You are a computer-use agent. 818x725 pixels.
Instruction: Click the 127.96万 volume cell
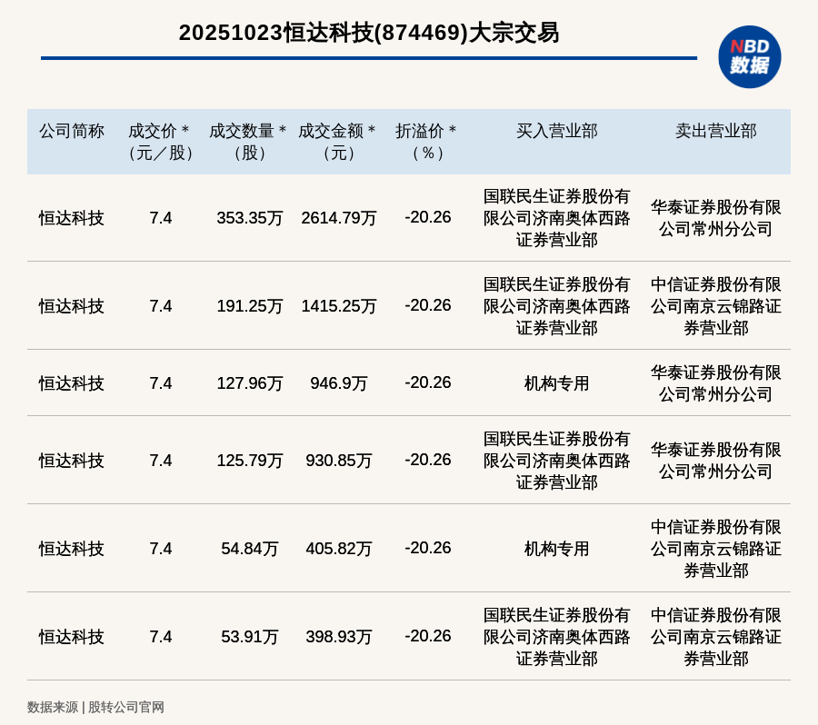[x=249, y=383]
